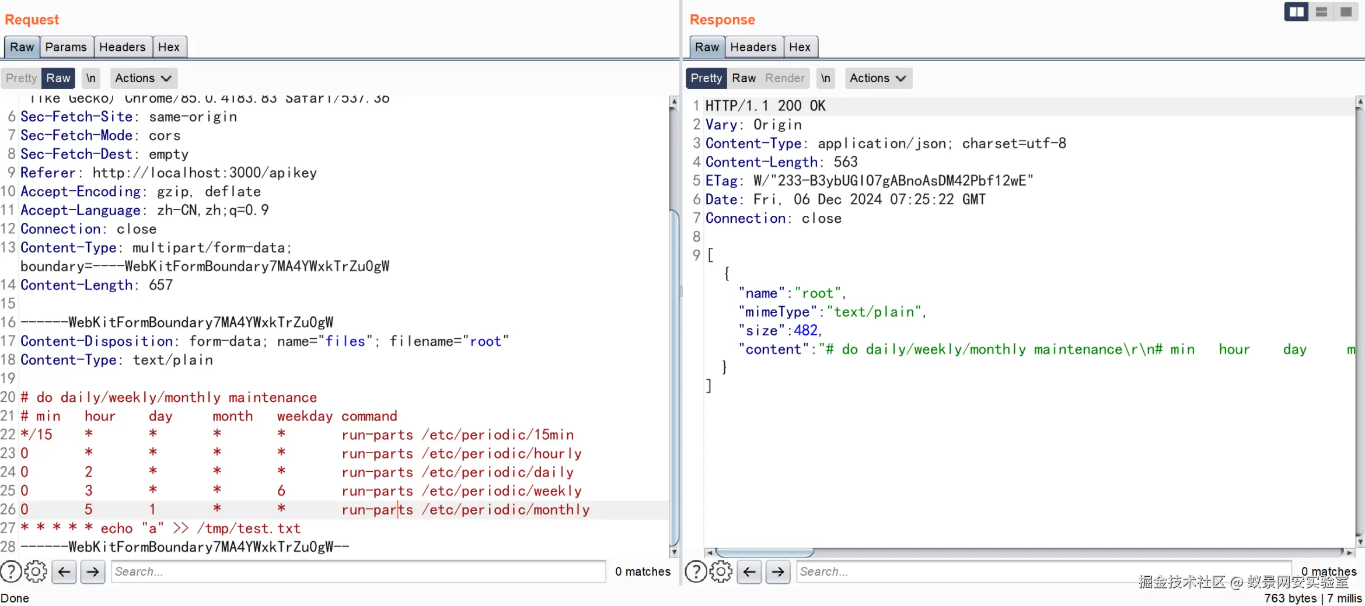This screenshot has height=606, width=1365.
Task: Click the Vary: Origin header
Action: [753, 125]
